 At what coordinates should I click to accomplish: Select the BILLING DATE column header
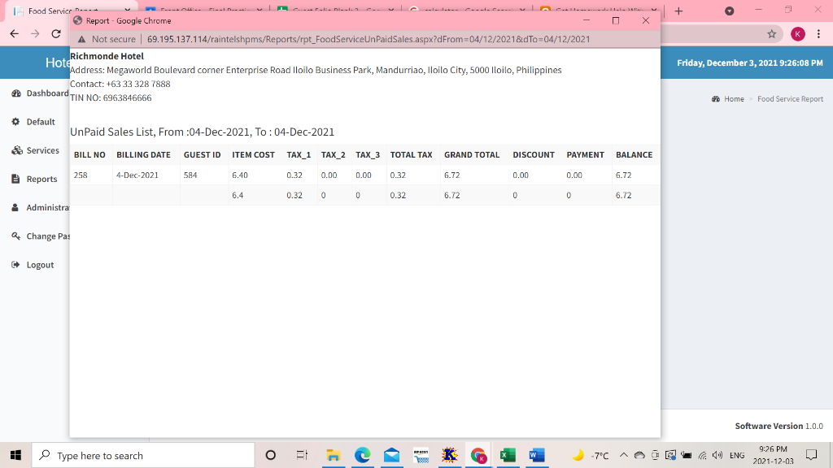[143, 154]
